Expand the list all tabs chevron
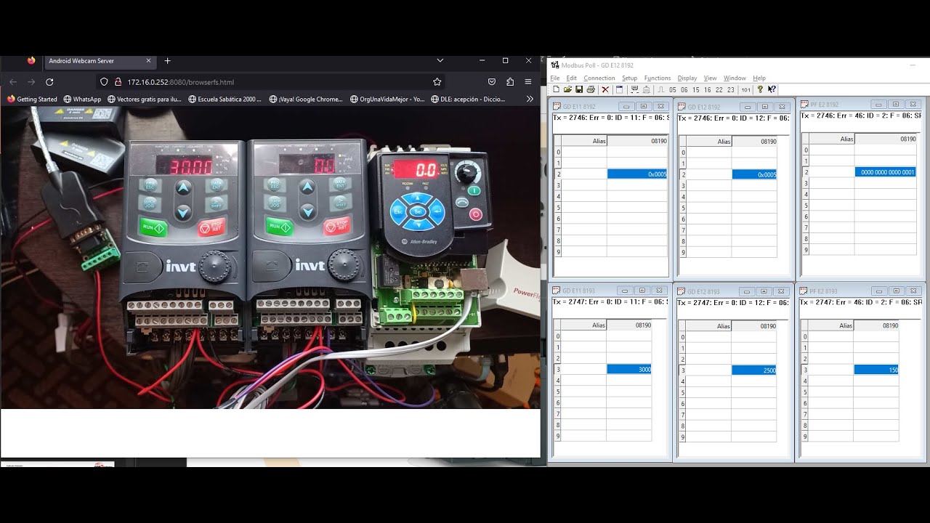Viewport: 930px width, 523px height. [440, 61]
